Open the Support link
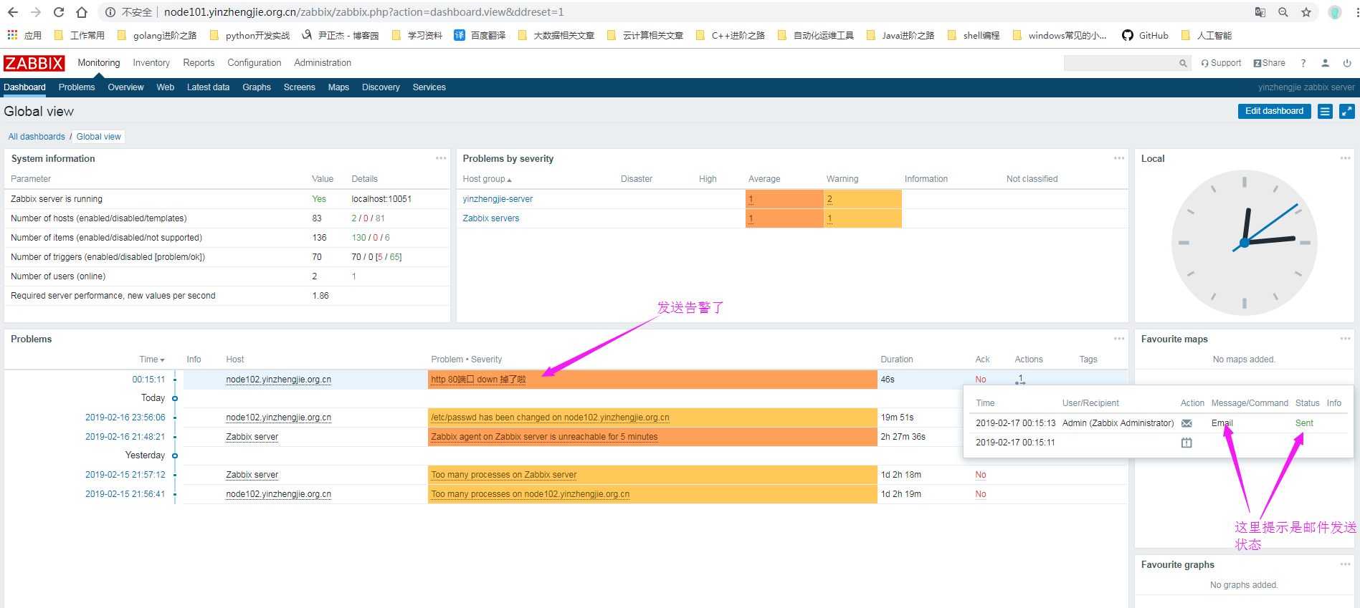This screenshot has width=1360, height=608. click(x=1222, y=63)
